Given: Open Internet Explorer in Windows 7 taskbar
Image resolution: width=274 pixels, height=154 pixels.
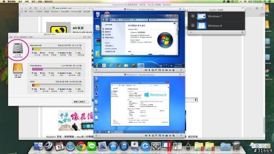Looking at the screenshot, I should [111, 65].
